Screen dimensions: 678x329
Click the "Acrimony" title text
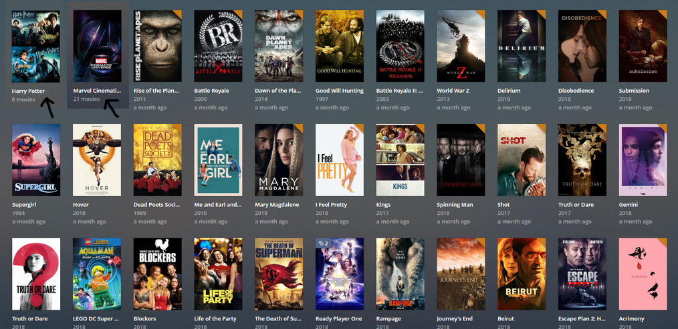coord(632,319)
